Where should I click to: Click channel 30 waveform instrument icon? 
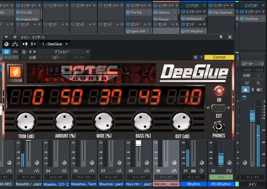click(x=174, y=170)
